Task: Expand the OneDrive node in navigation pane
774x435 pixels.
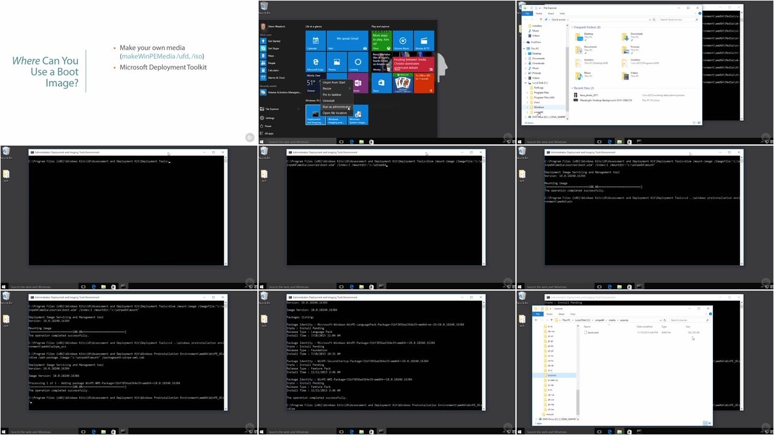Action: click(524, 42)
